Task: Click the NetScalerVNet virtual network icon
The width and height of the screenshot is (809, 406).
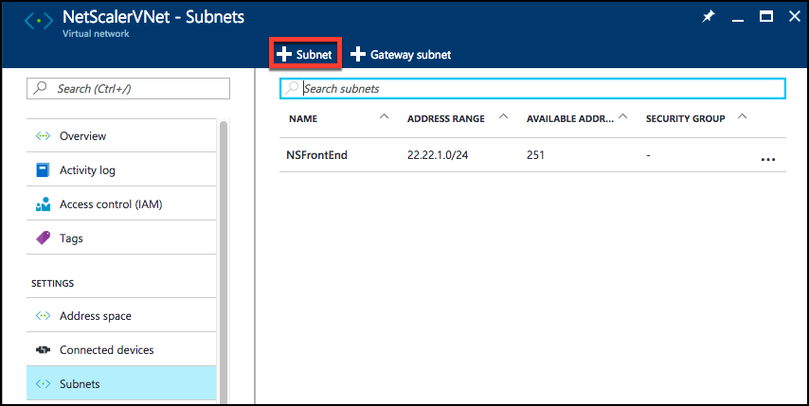Action: click(x=39, y=22)
